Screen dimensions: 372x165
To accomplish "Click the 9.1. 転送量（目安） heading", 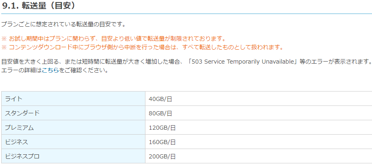I will pos(38,7).
